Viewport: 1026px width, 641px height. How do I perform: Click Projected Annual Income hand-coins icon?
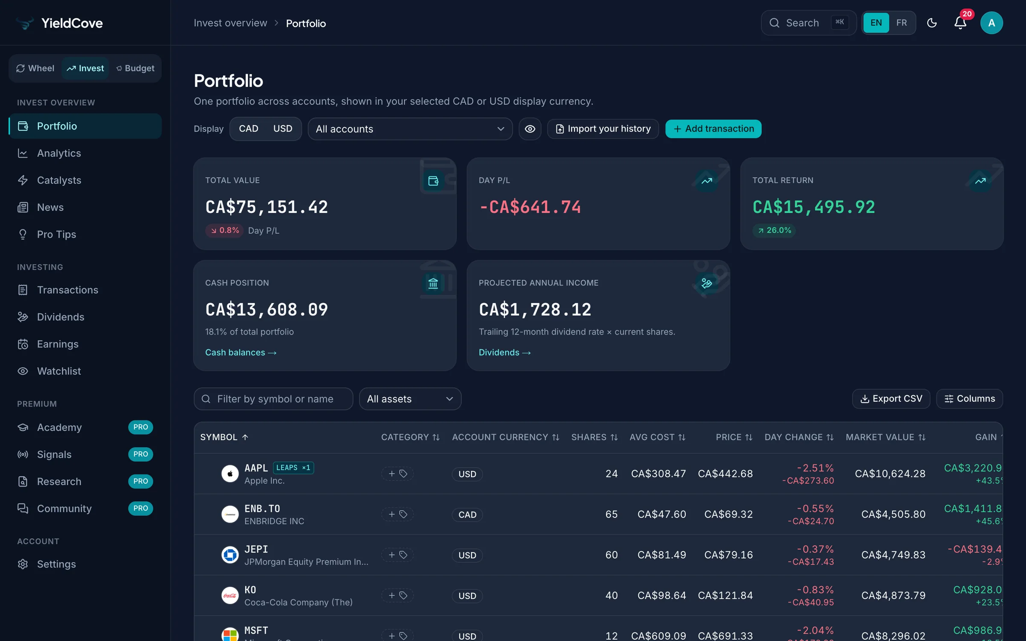coord(707,283)
